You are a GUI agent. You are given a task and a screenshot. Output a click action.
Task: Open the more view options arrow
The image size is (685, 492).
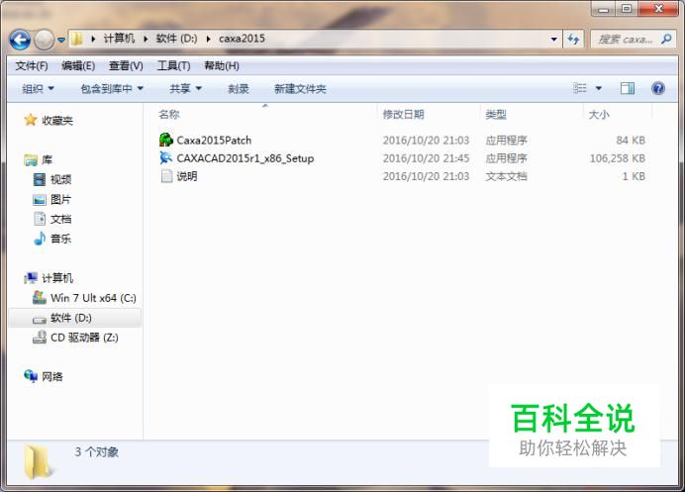(599, 88)
